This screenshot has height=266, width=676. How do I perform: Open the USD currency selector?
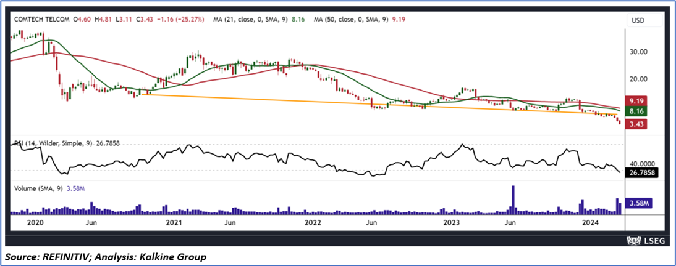coord(644,20)
